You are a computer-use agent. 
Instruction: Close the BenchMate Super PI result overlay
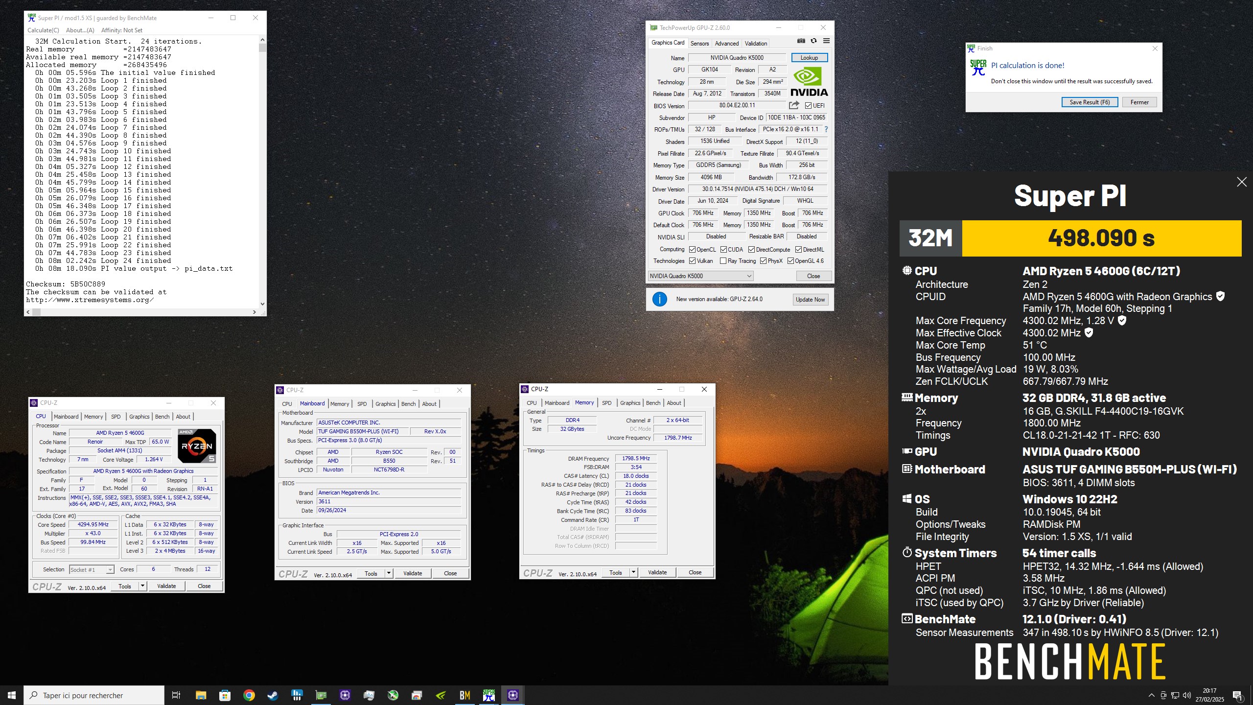tap(1242, 182)
